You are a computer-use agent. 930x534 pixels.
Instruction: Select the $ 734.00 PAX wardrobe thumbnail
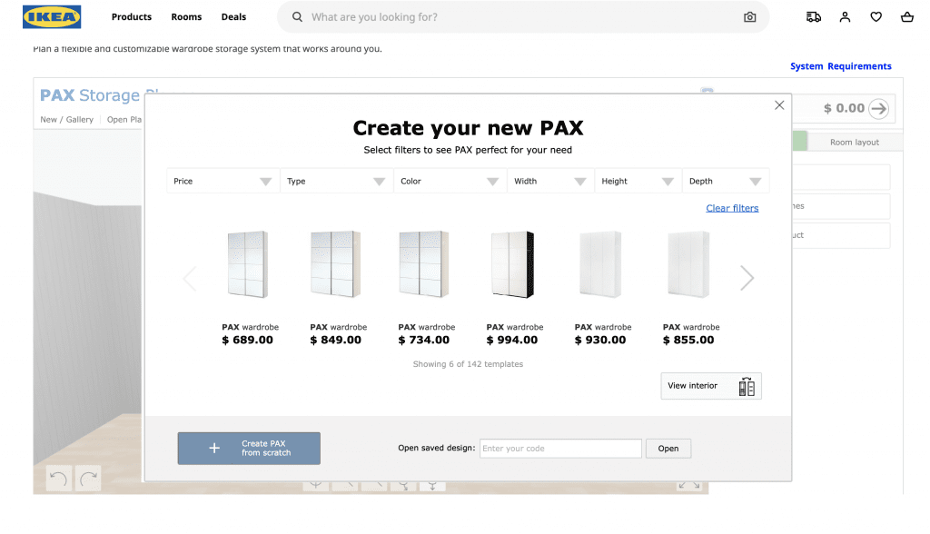pyautogui.click(x=424, y=264)
